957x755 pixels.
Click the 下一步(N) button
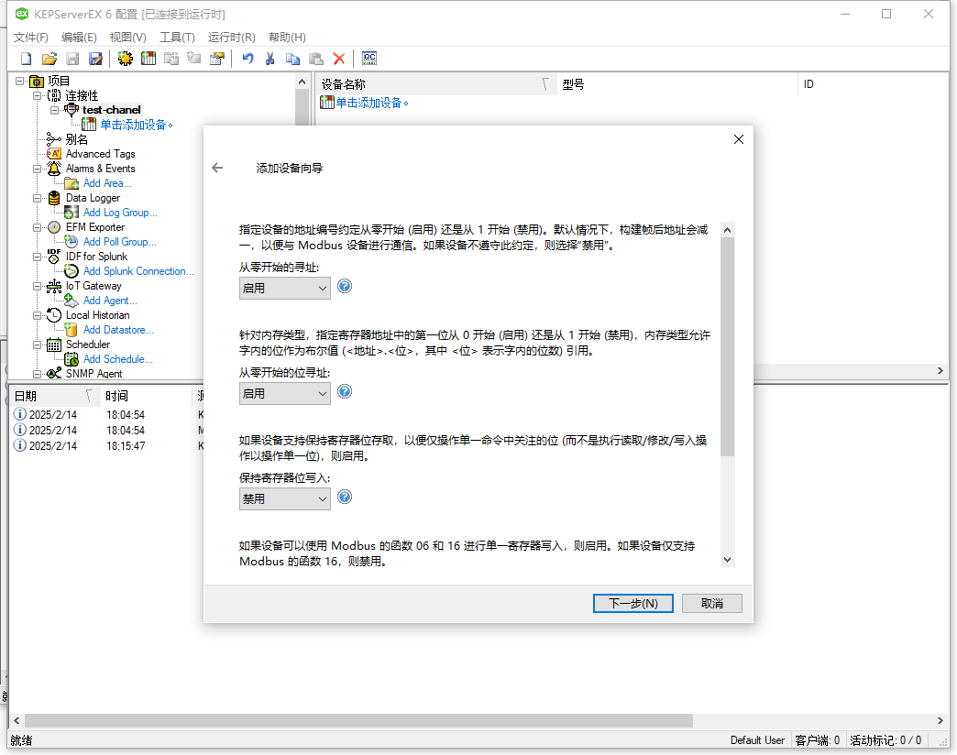click(x=632, y=603)
